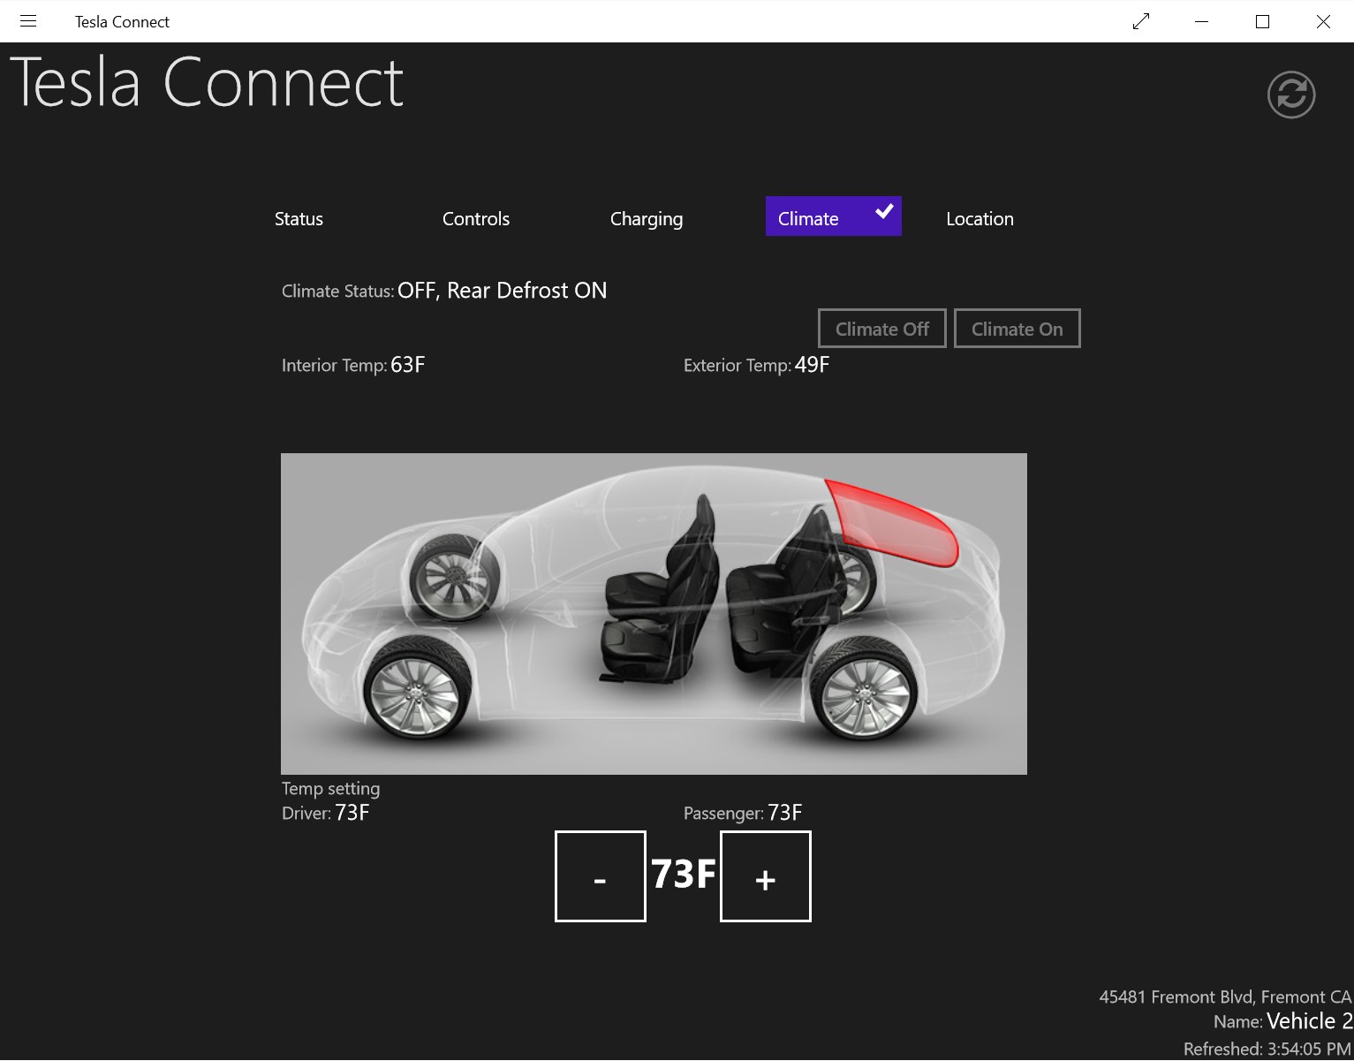Close the Tesla Connect window
The height and width of the screenshot is (1061, 1354).
click(1323, 21)
